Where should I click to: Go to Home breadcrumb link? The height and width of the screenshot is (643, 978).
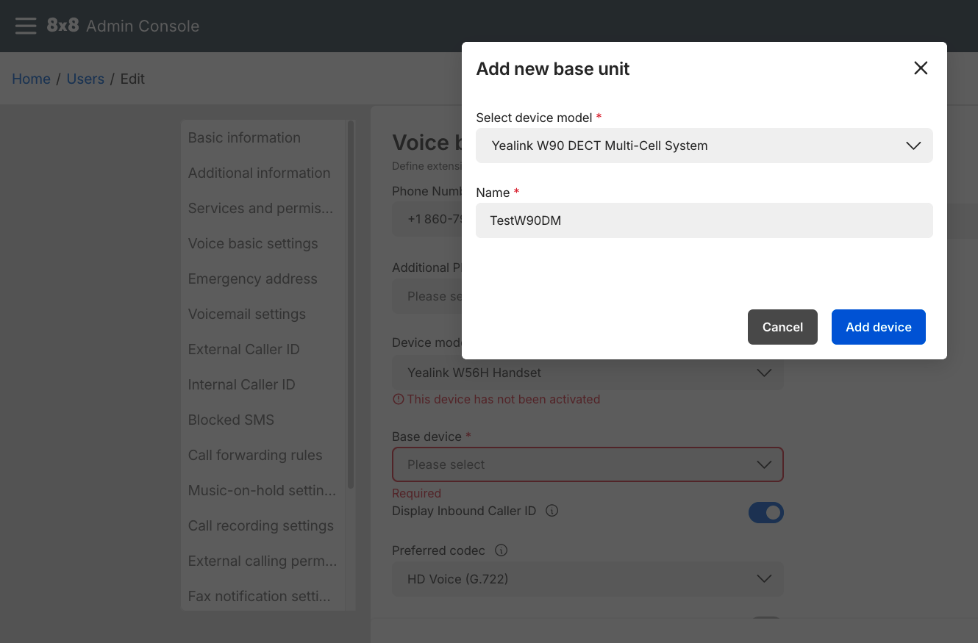coord(31,79)
